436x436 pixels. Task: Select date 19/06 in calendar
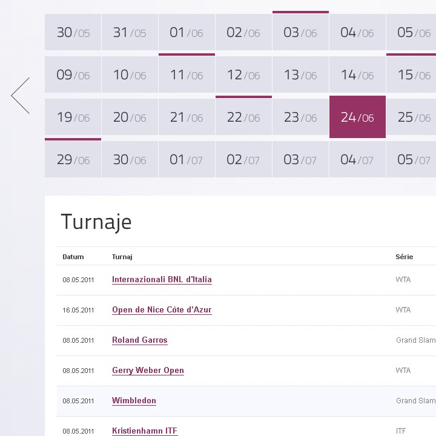pos(73,117)
